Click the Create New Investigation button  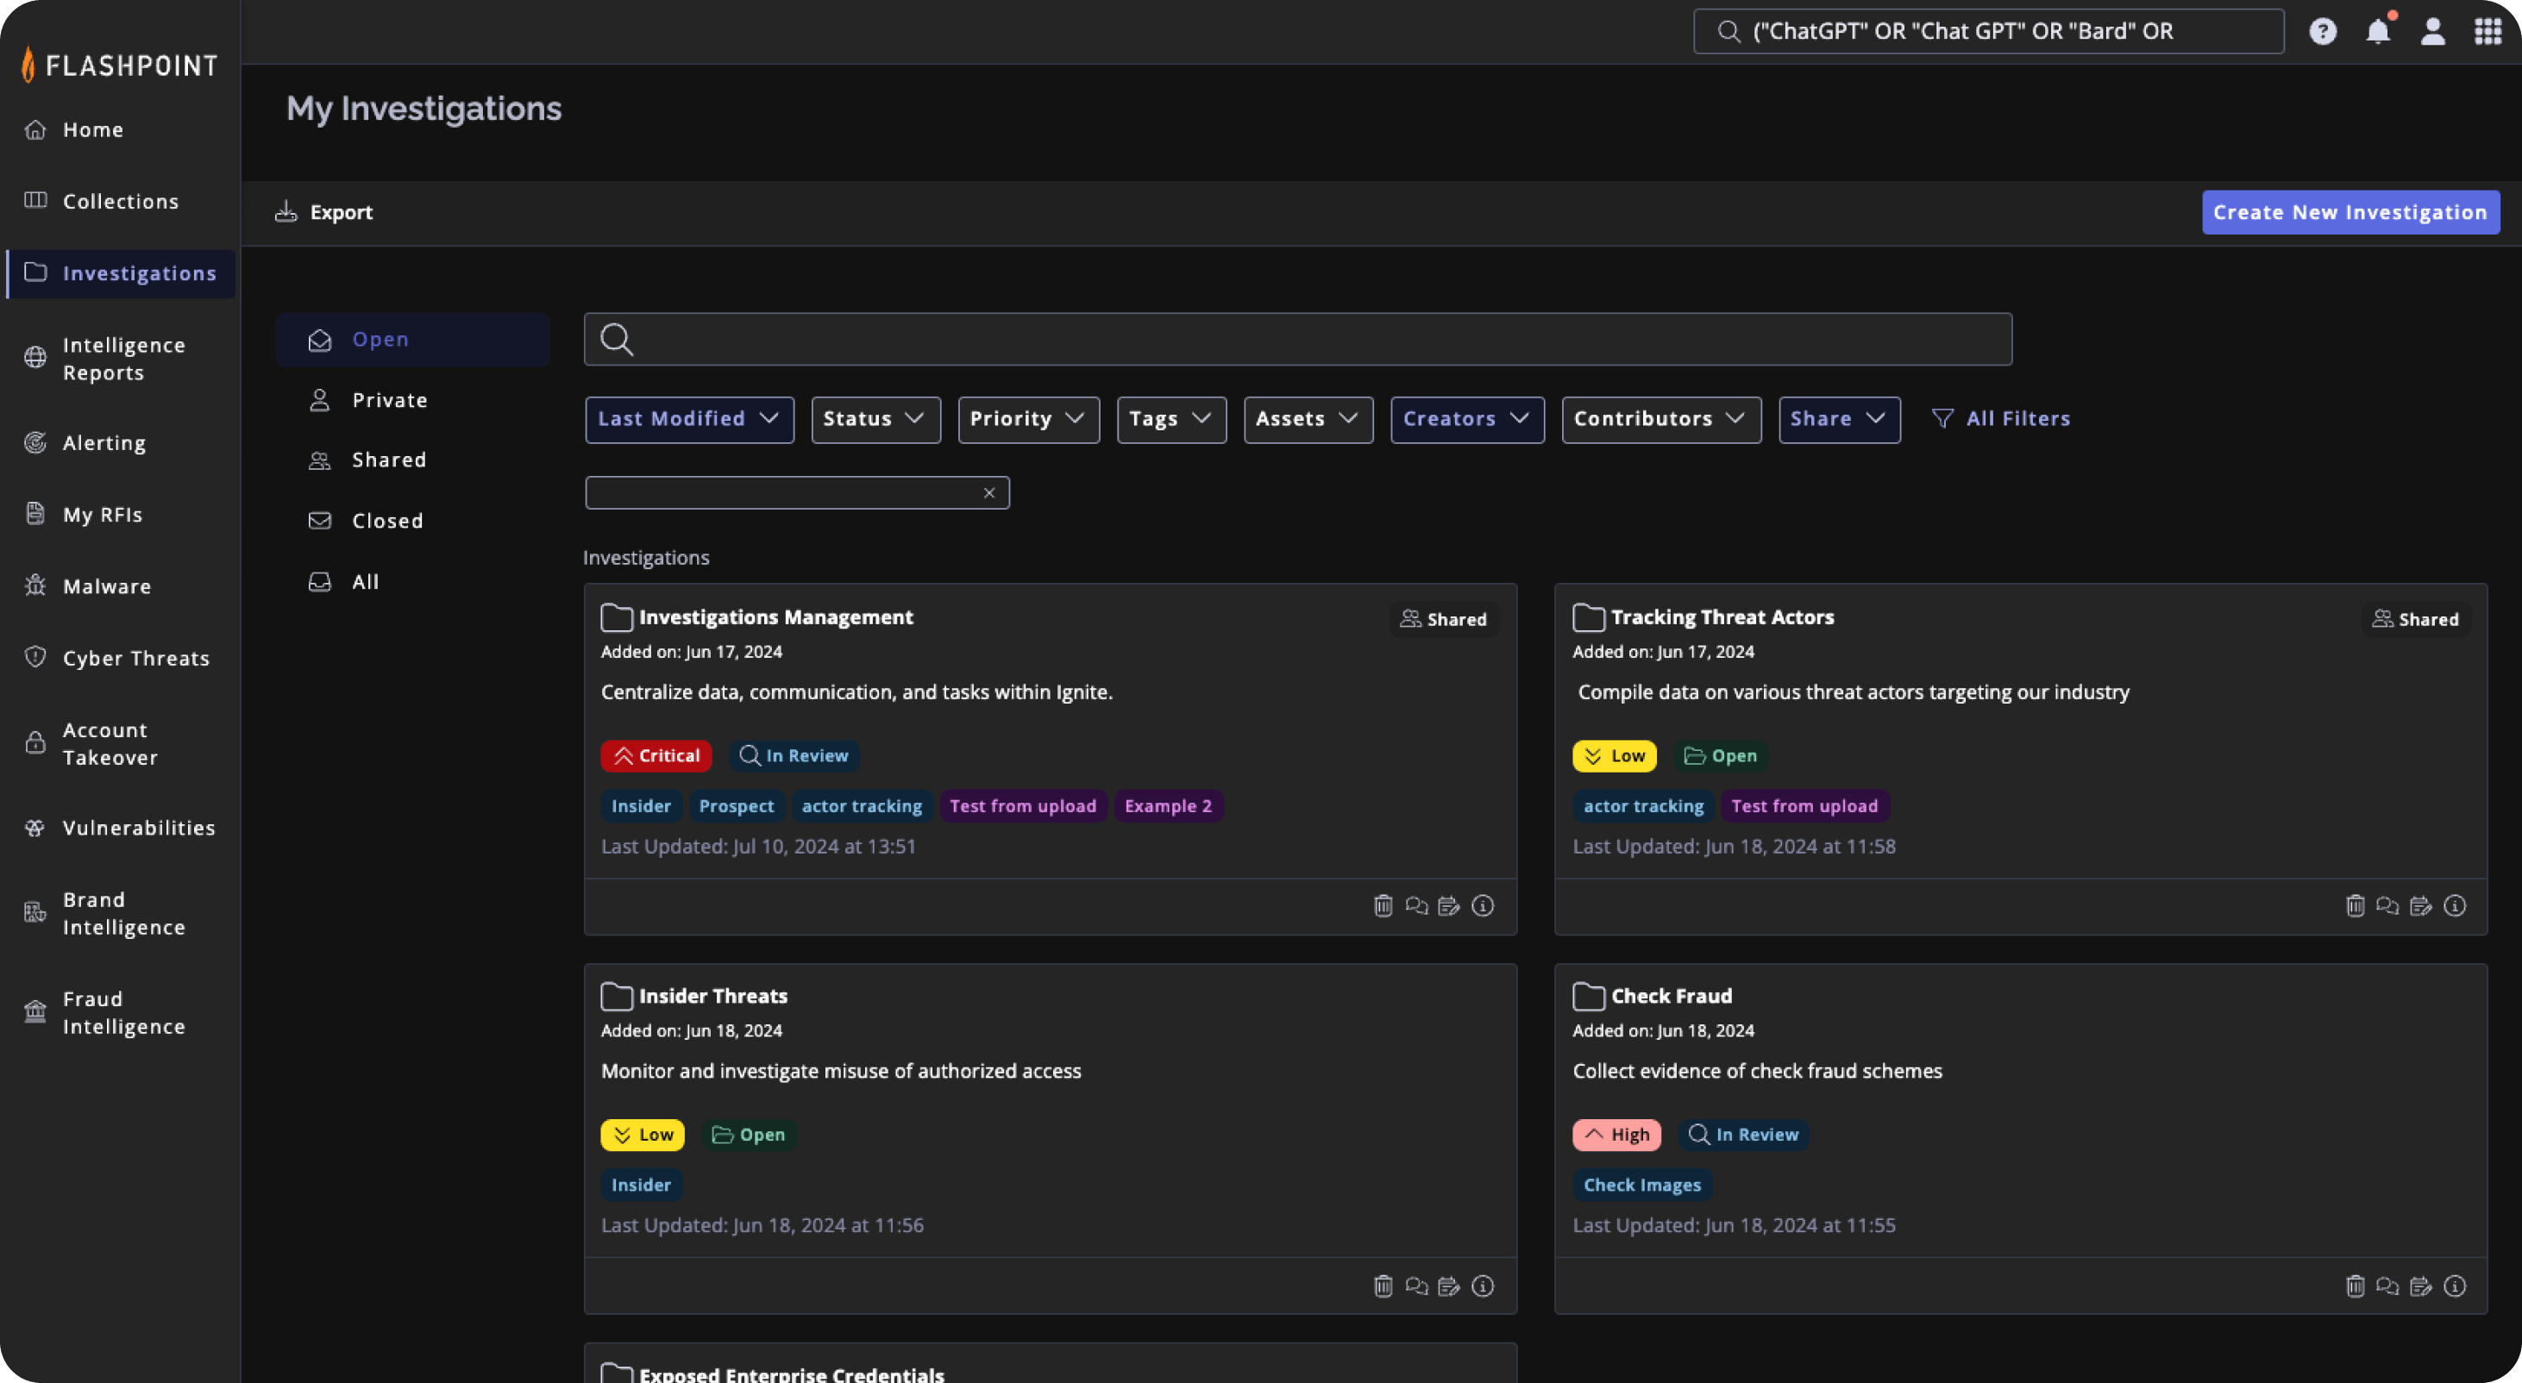pyautogui.click(x=2349, y=211)
